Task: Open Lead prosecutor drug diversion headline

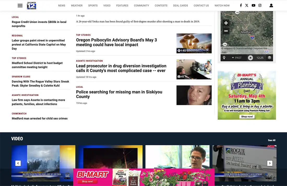Action: click(121, 68)
